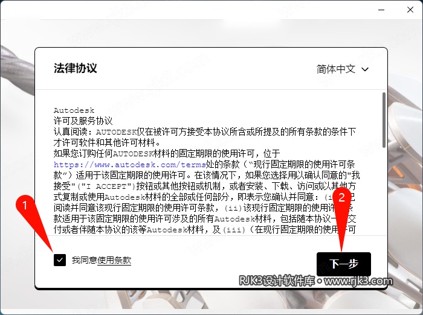Minimize the installer window

click(381, 10)
